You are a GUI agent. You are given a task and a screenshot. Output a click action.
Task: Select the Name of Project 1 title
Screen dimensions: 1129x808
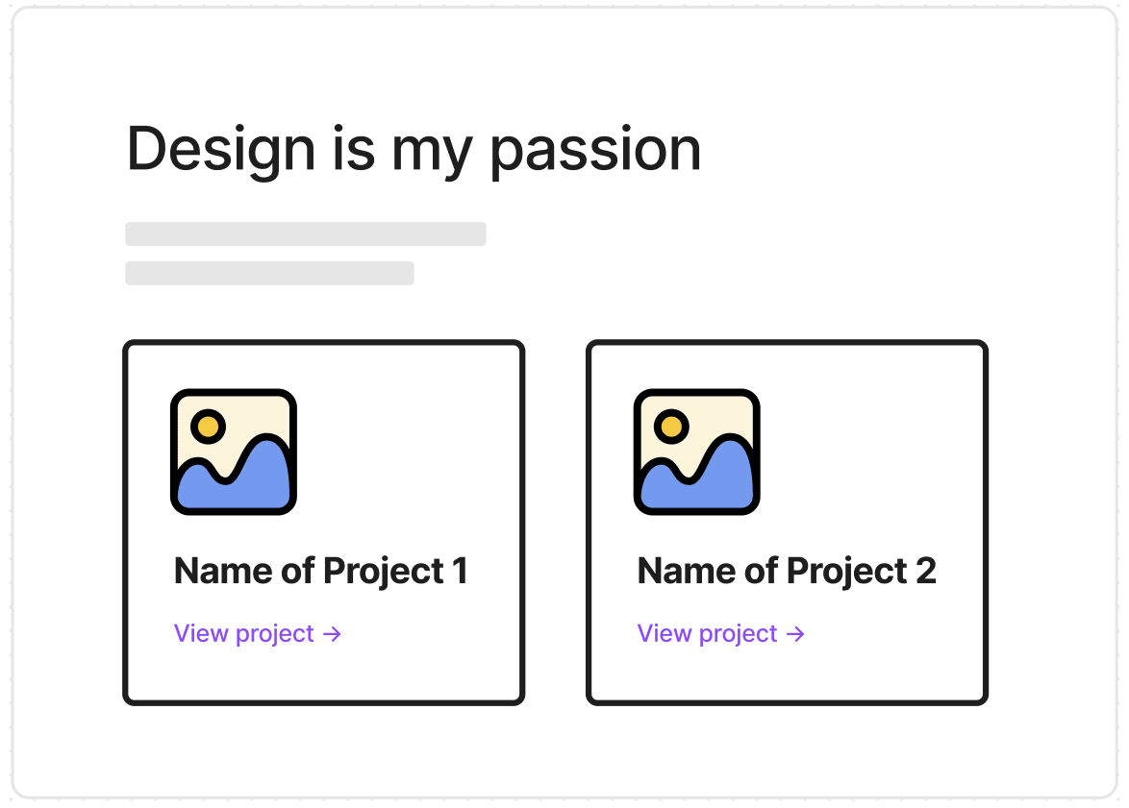coord(321,572)
